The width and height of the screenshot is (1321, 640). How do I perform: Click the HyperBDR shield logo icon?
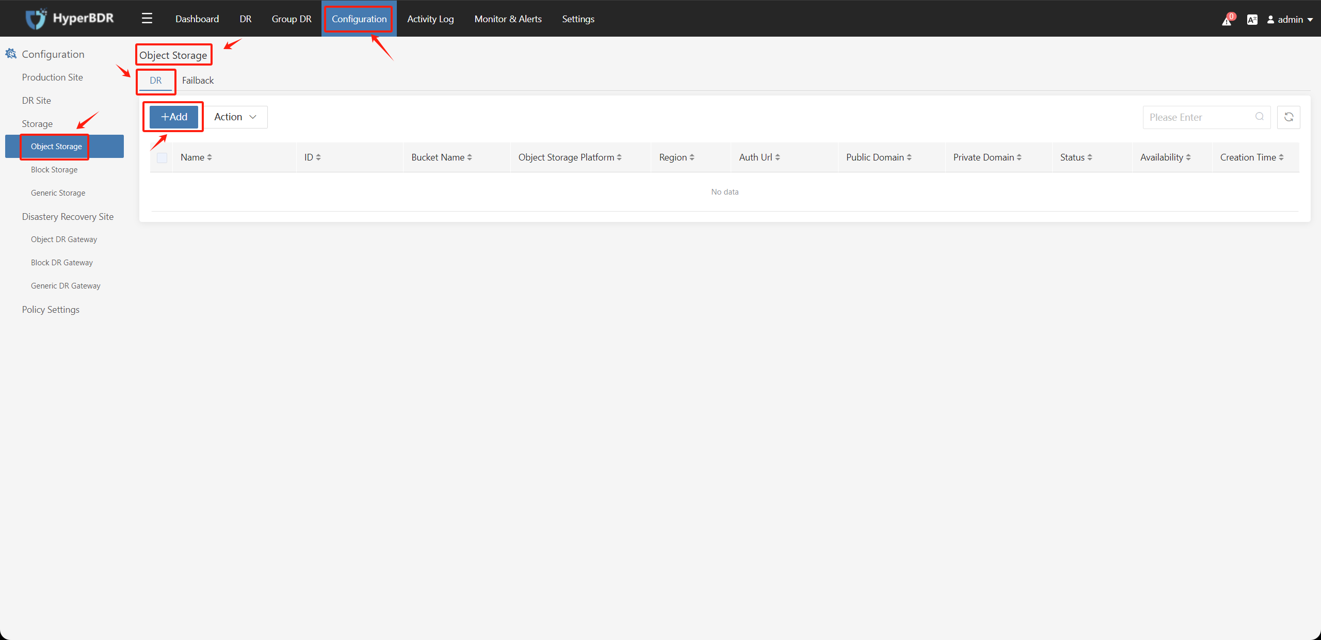35,19
